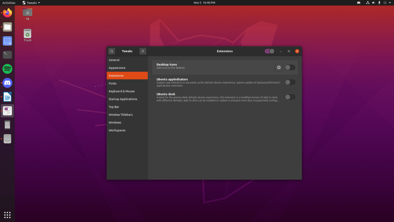
Task: Go to the Appearance section
Action: pos(127,68)
